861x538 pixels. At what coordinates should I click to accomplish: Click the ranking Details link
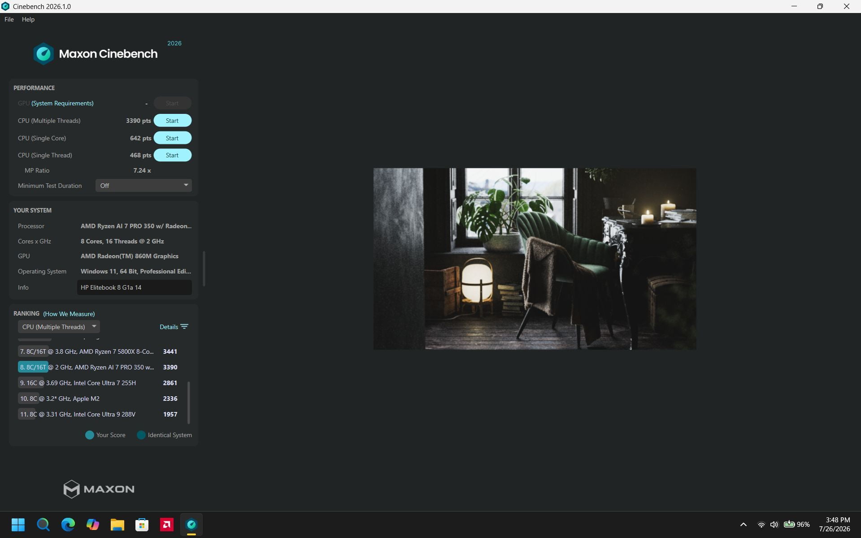coord(169,327)
